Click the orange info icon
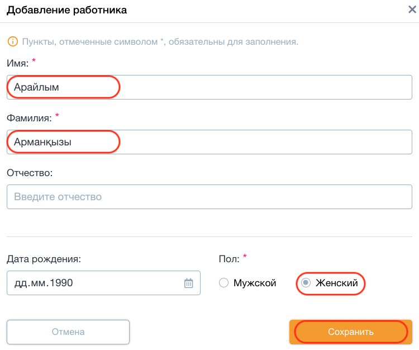Screen dimensions: 419x350 pos(12,41)
